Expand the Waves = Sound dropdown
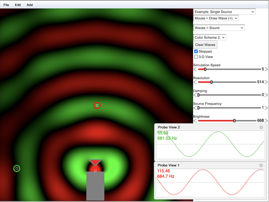 pyautogui.click(x=219, y=28)
